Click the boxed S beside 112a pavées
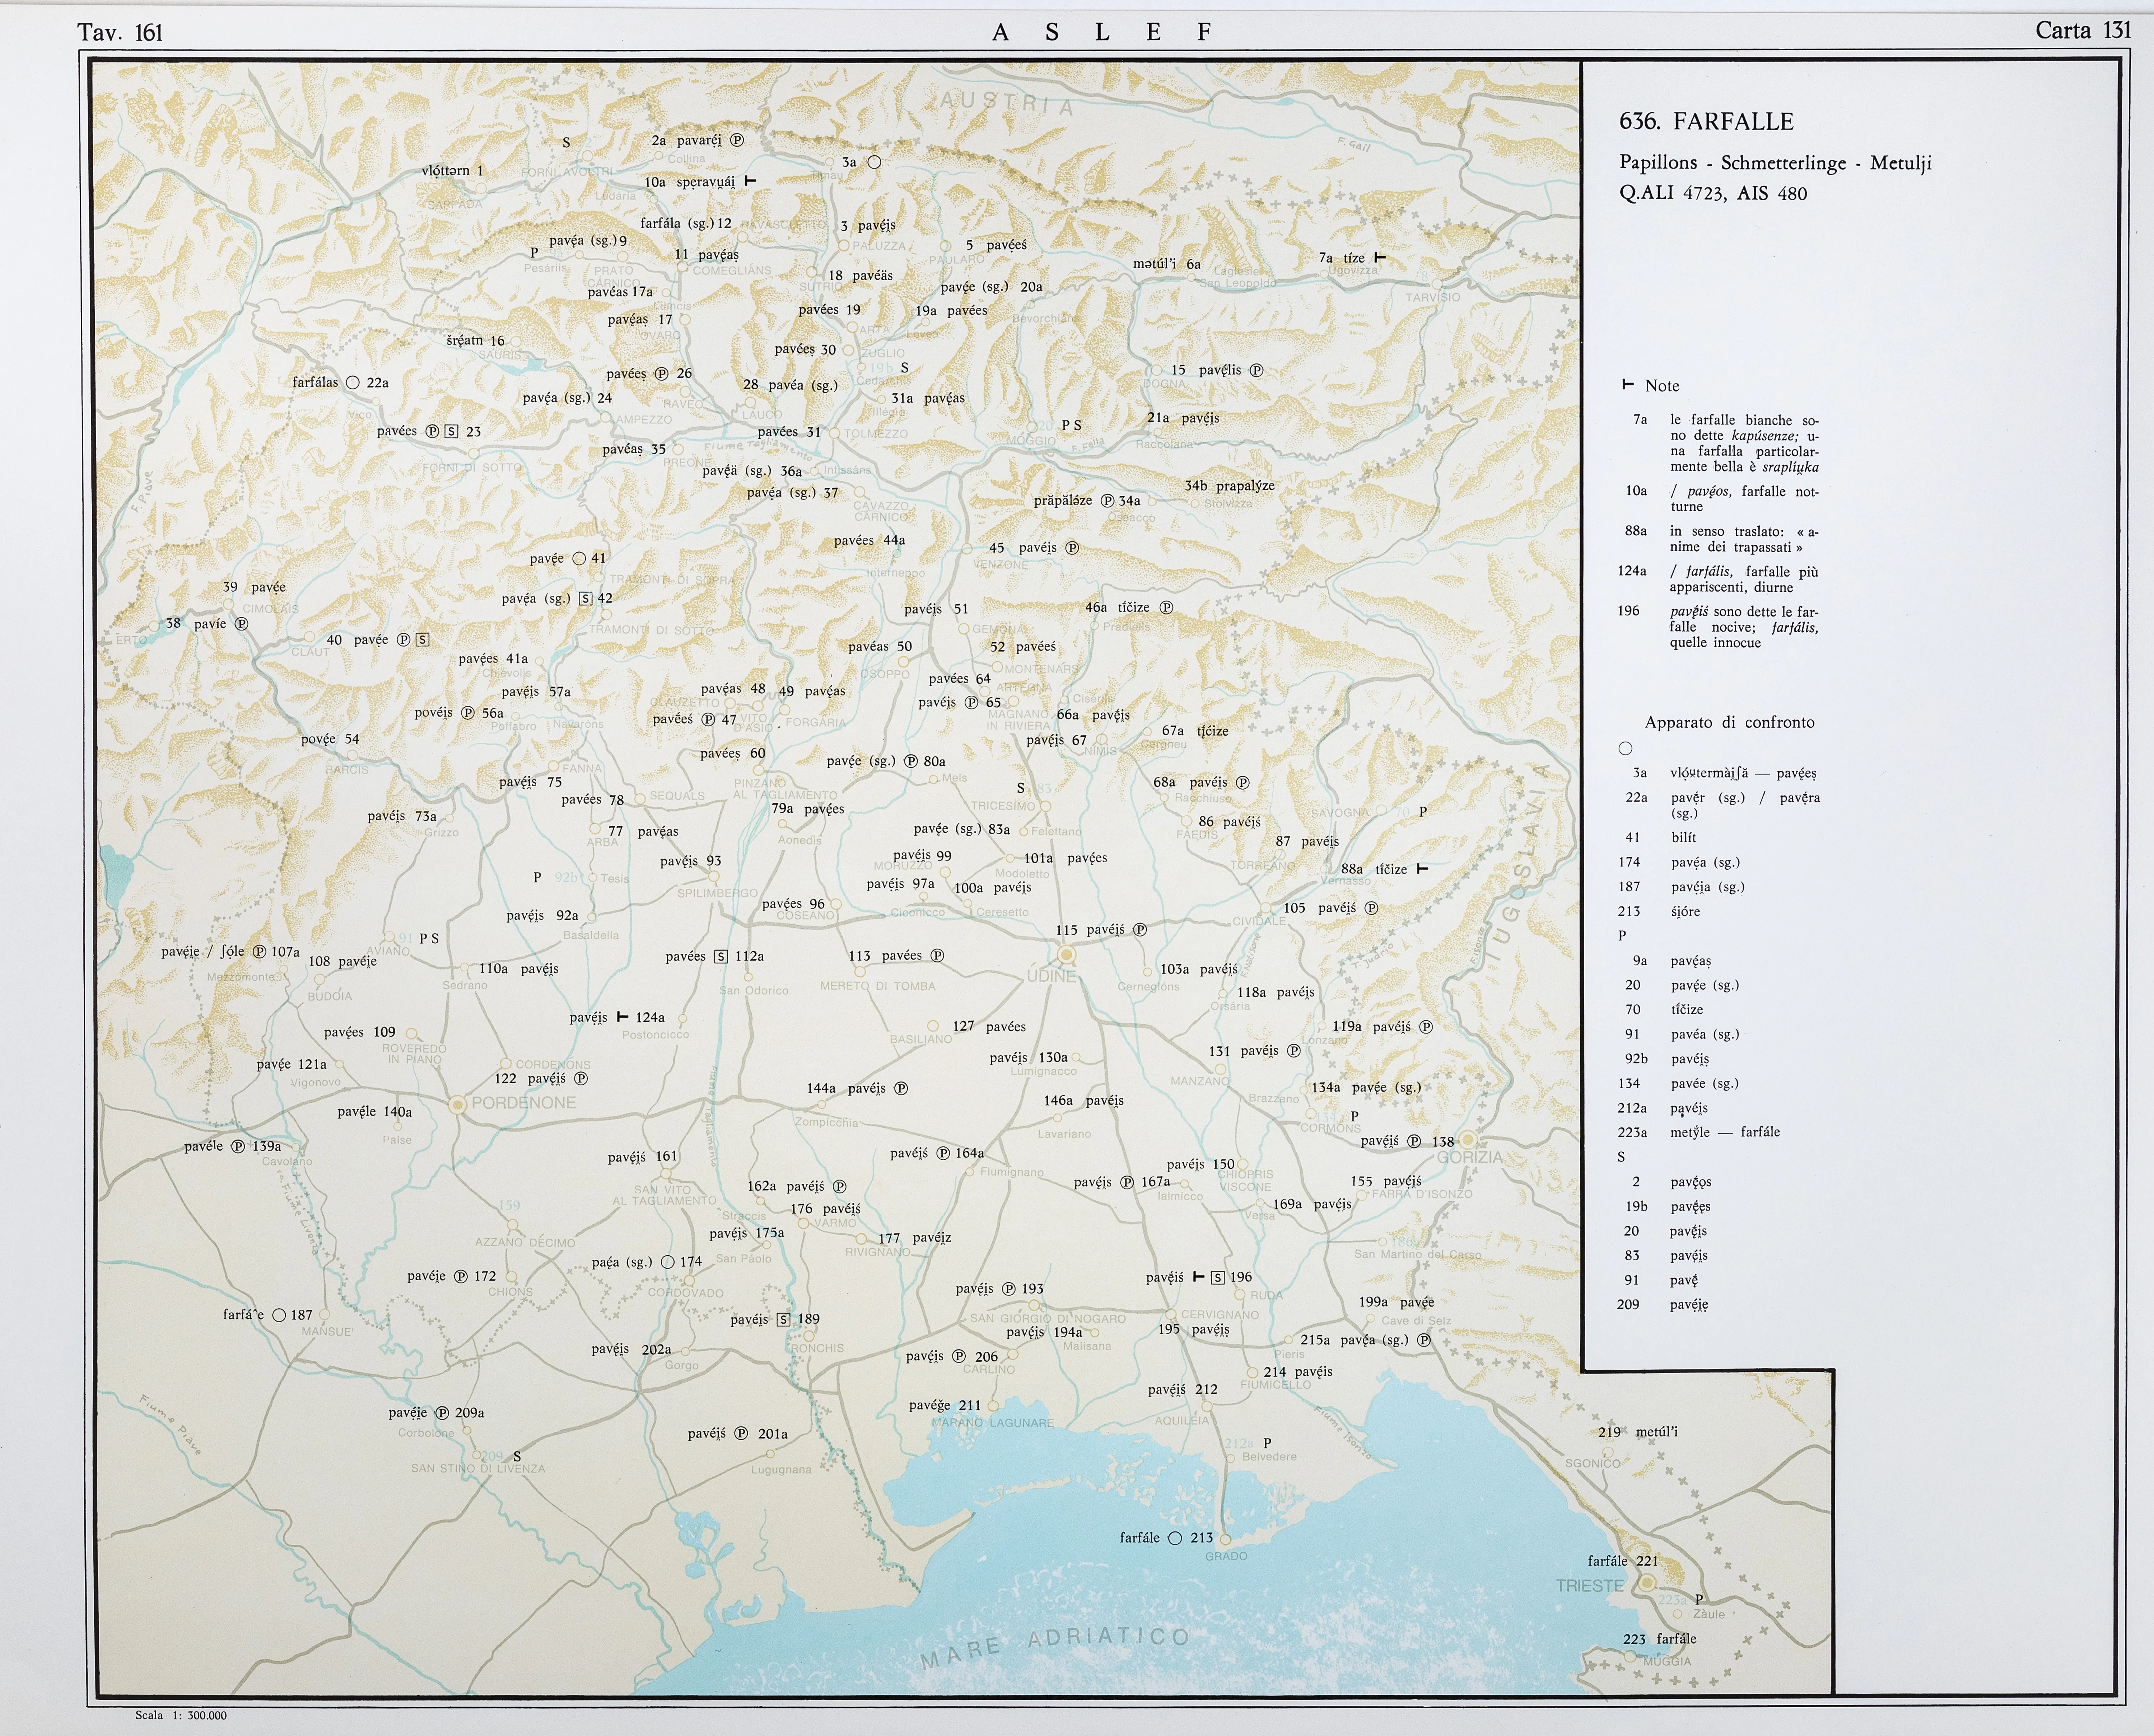The width and height of the screenshot is (2154, 1736). (x=721, y=956)
